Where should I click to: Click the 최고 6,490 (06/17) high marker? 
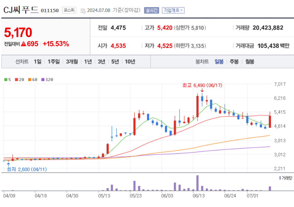point(202,85)
